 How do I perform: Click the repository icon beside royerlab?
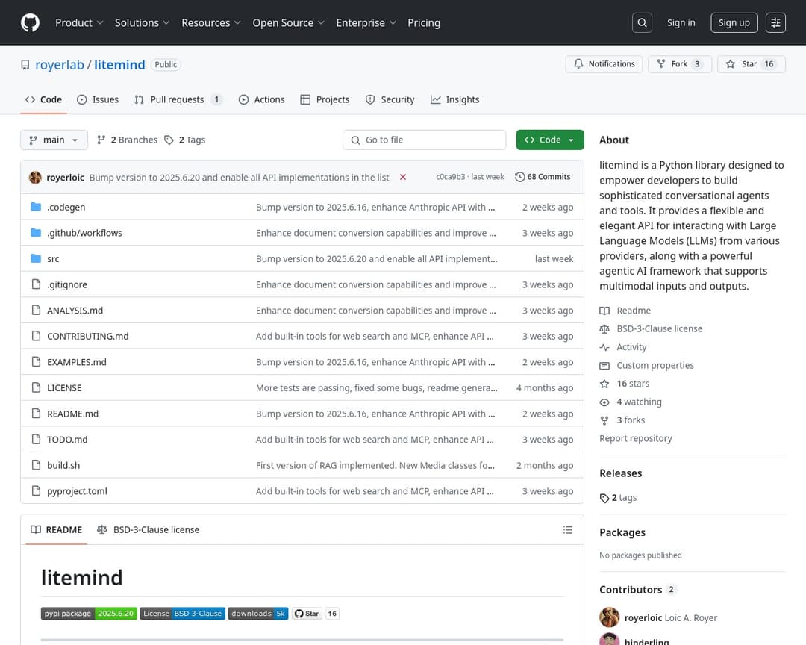pyautogui.click(x=25, y=65)
